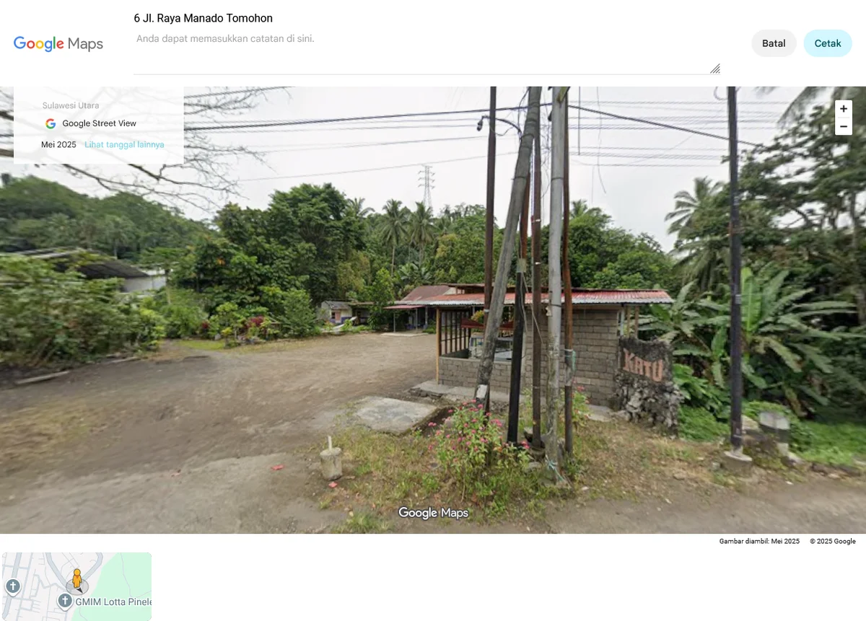This screenshot has height=621, width=866.
Task: Click the Sulawesi Utara location label
Action: pos(71,105)
